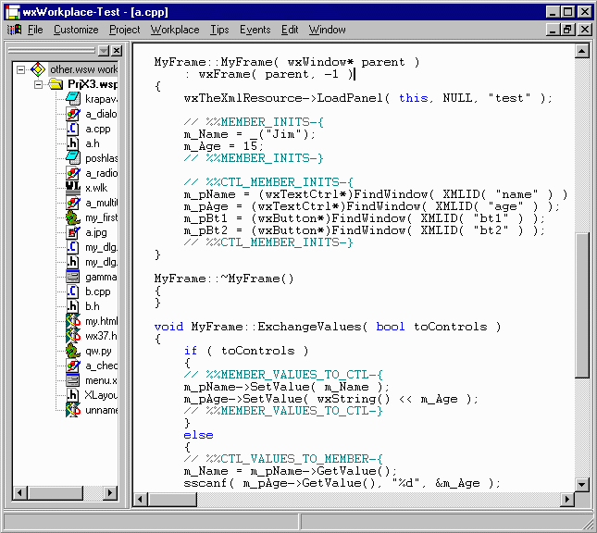Click the other.wsw workspace diamond icon
The height and width of the screenshot is (533, 597).
pyautogui.click(x=38, y=69)
